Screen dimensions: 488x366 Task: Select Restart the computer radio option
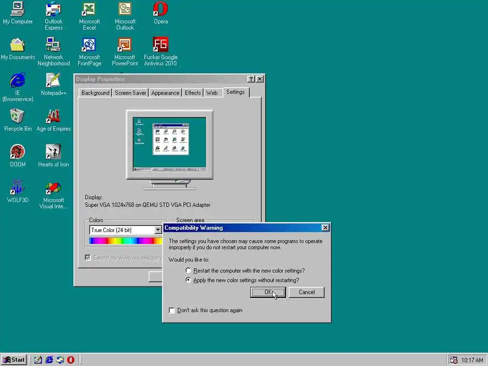click(x=188, y=271)
